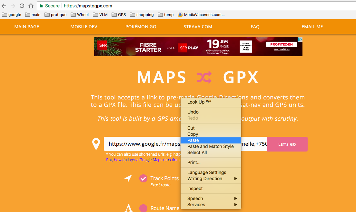Image resolution: width=356 pixels, height=212 pixels.
Task: Open the shopping bookmarks folder
Action: pyautogui.click(x=142, y=15)
